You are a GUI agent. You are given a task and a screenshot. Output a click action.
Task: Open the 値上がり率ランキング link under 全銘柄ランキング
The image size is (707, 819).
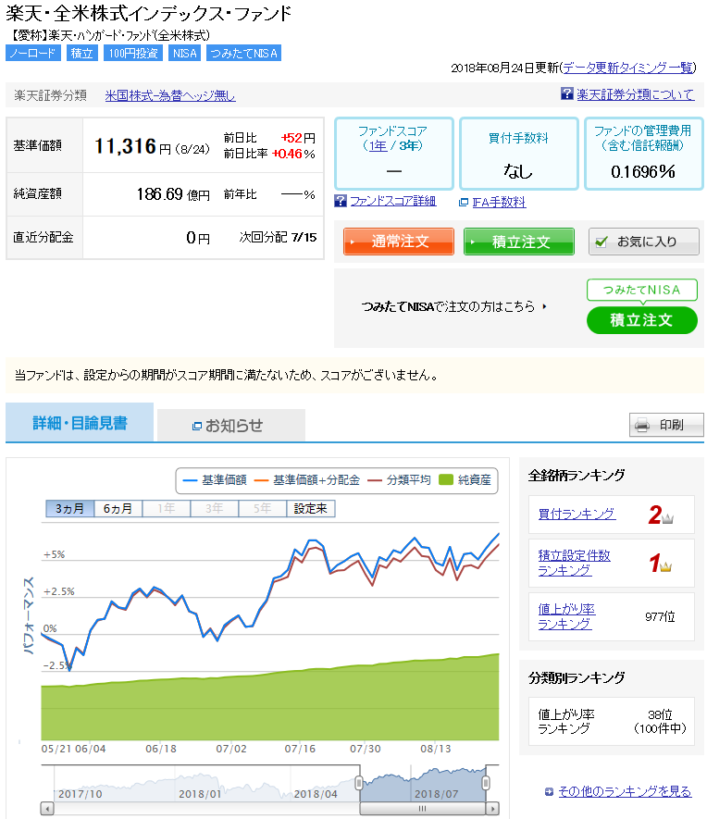[566, 616]
